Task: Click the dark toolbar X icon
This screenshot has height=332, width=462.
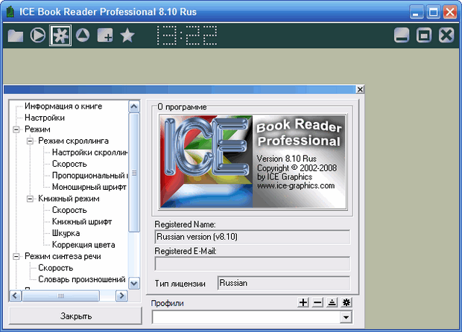Action: tap(446, 35)
